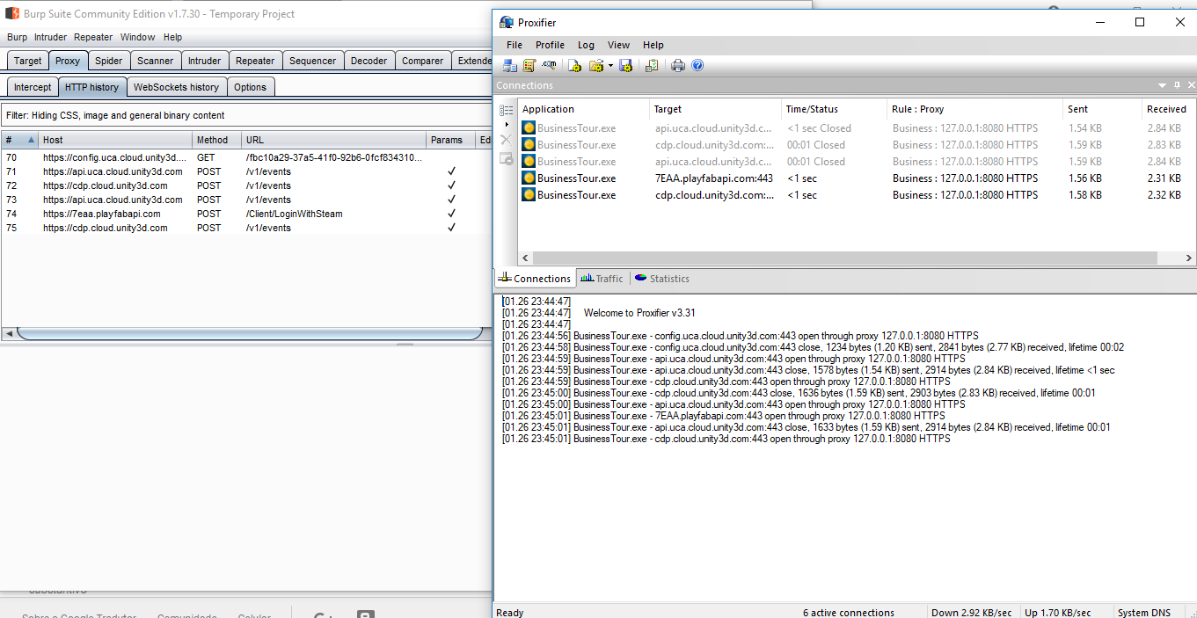Sort by Host column header

115,140
